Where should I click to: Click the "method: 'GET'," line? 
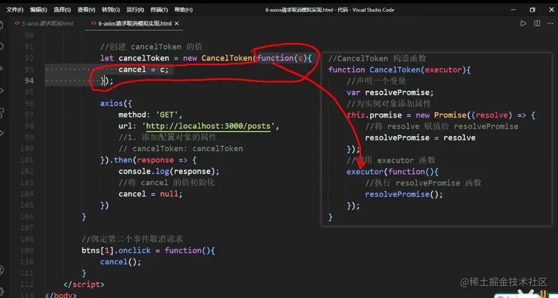pyautogui.click(x=151, y=115)
